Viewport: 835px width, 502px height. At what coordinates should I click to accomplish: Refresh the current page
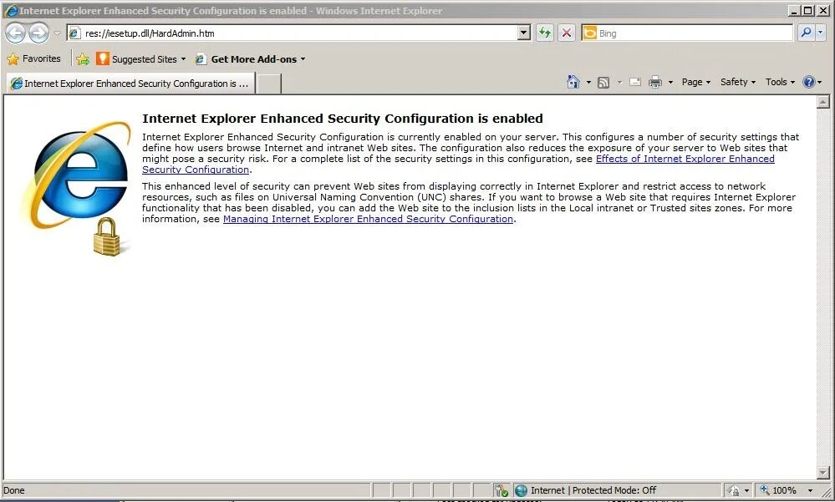click(544, 32)
